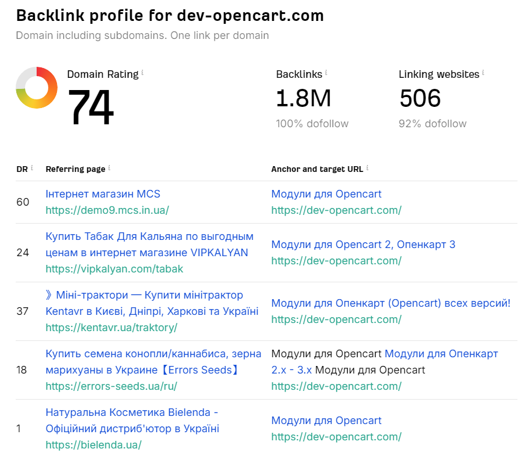Click the Domain Rating donut chart

point(37,88)
